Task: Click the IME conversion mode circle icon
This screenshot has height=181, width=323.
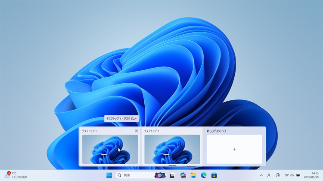Action: tap(278, 175)
